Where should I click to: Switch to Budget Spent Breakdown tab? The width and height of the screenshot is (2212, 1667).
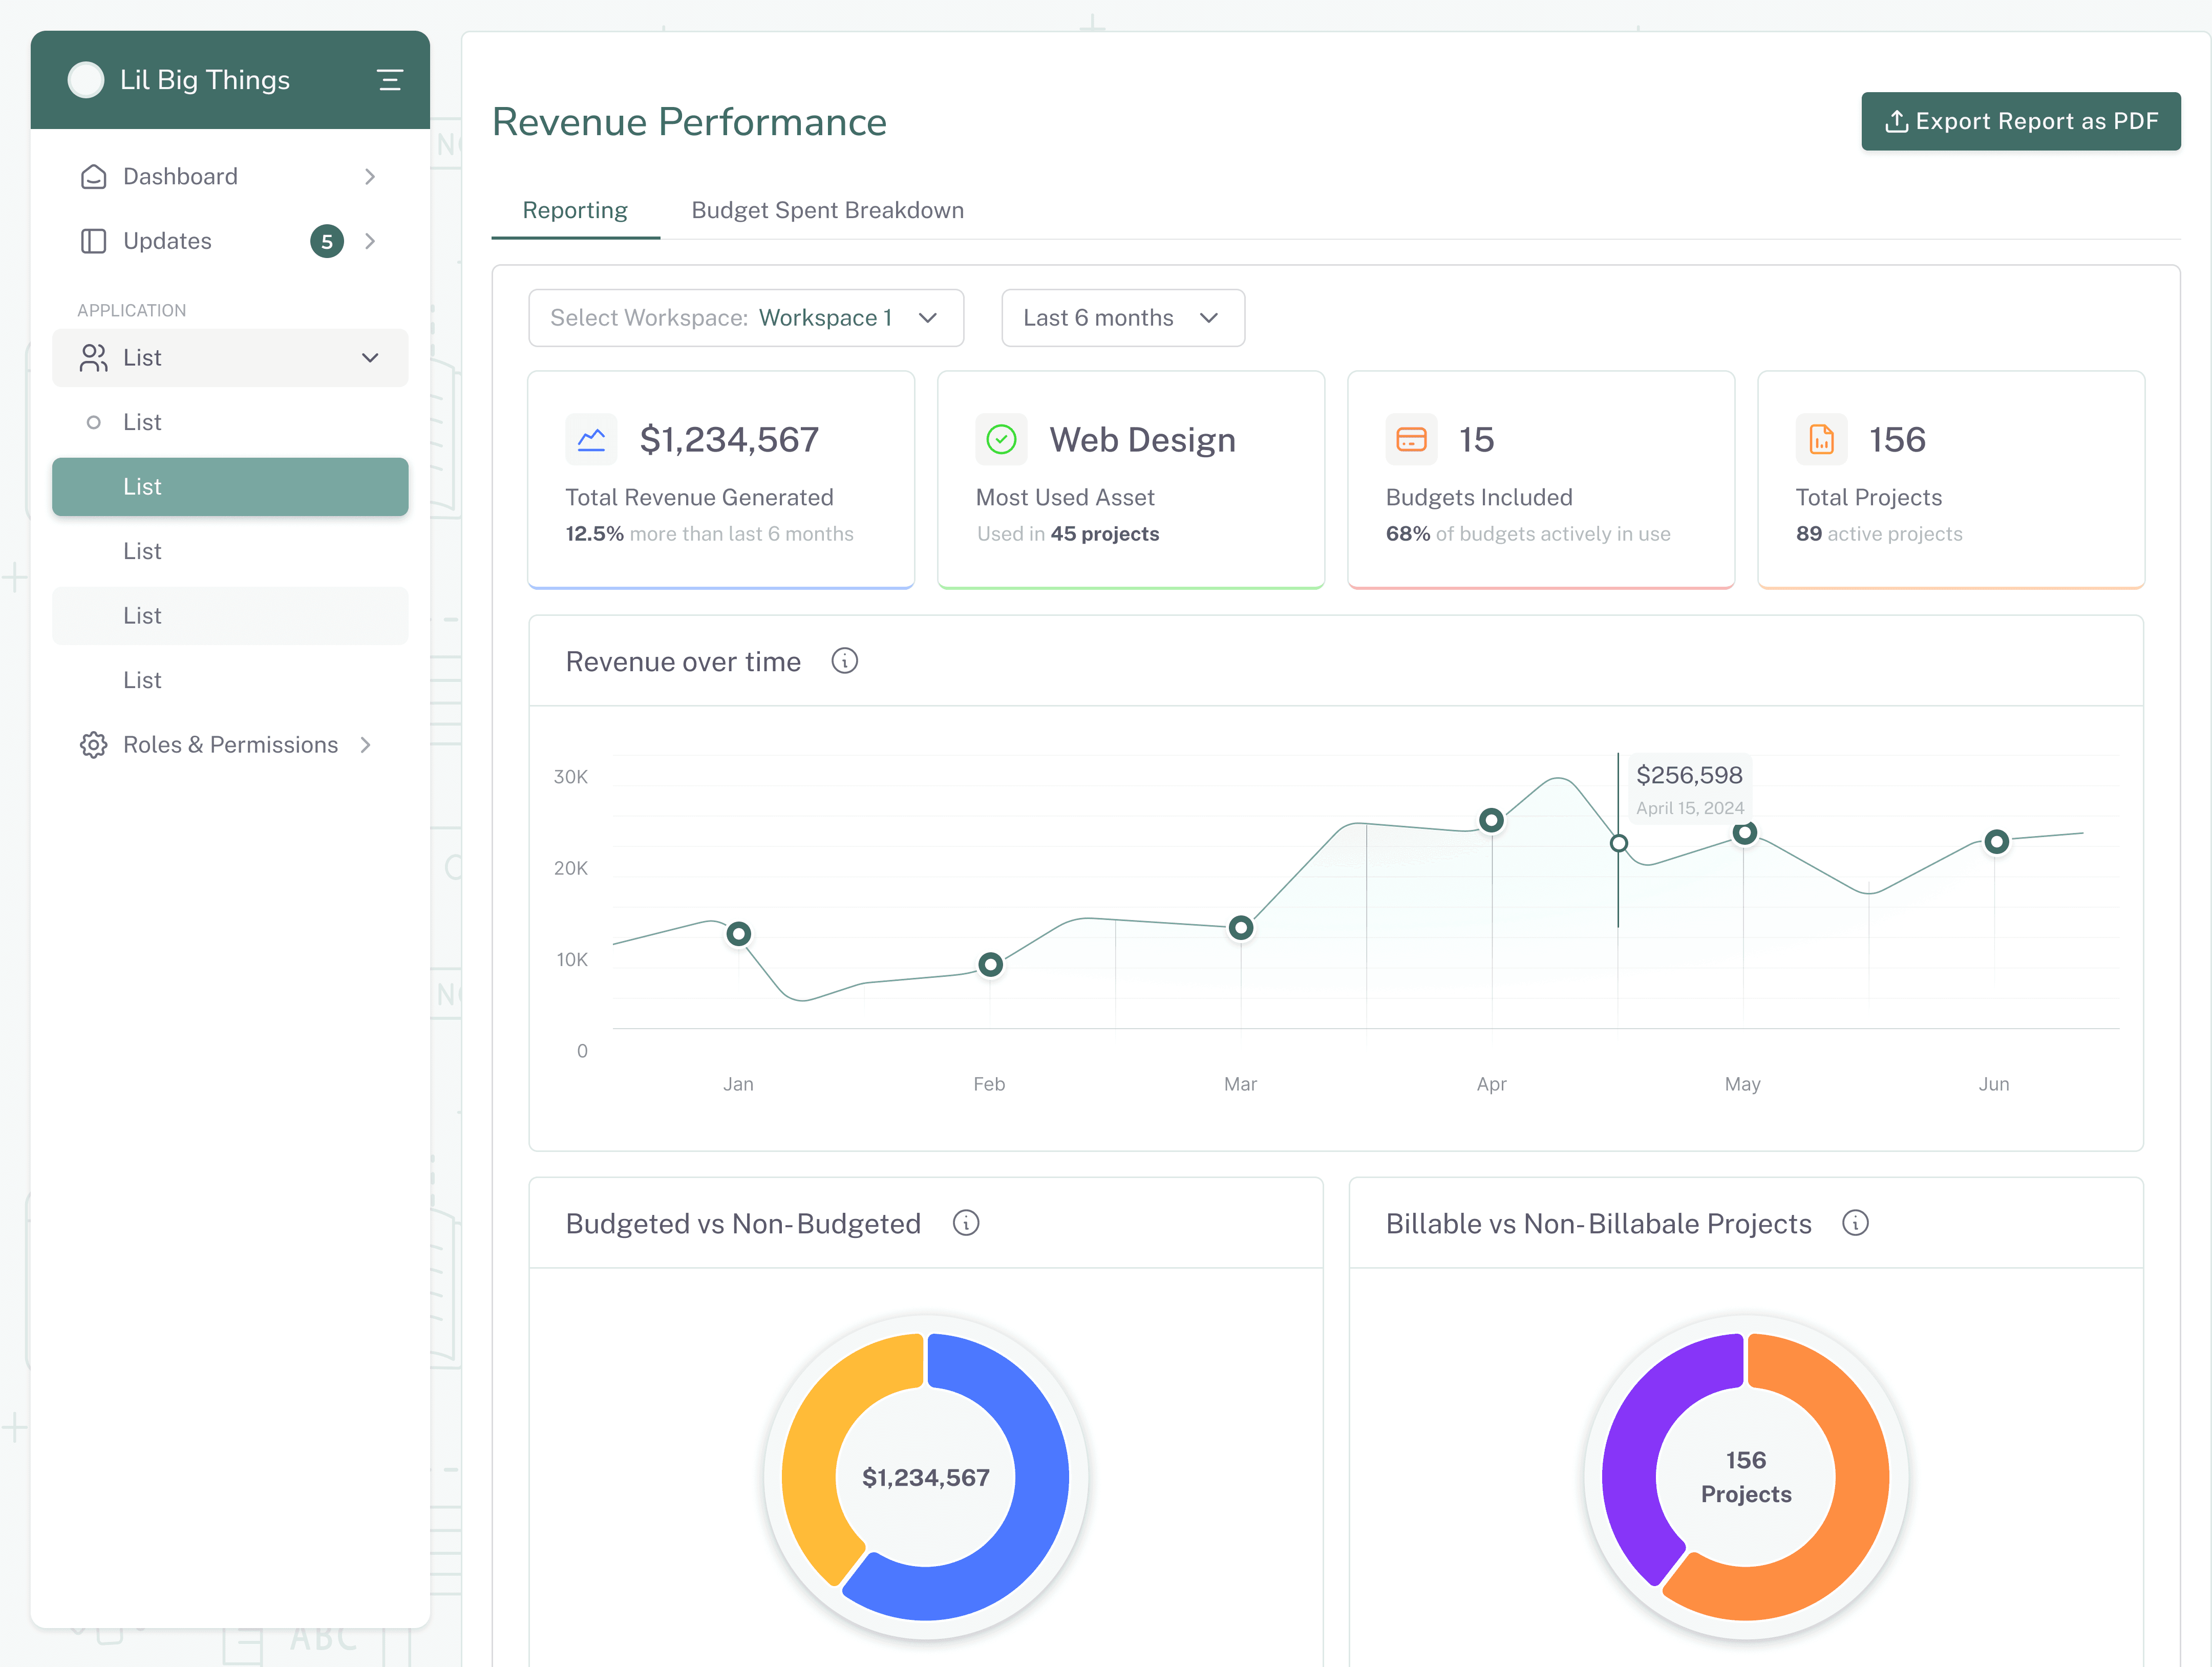pos(827,210)
